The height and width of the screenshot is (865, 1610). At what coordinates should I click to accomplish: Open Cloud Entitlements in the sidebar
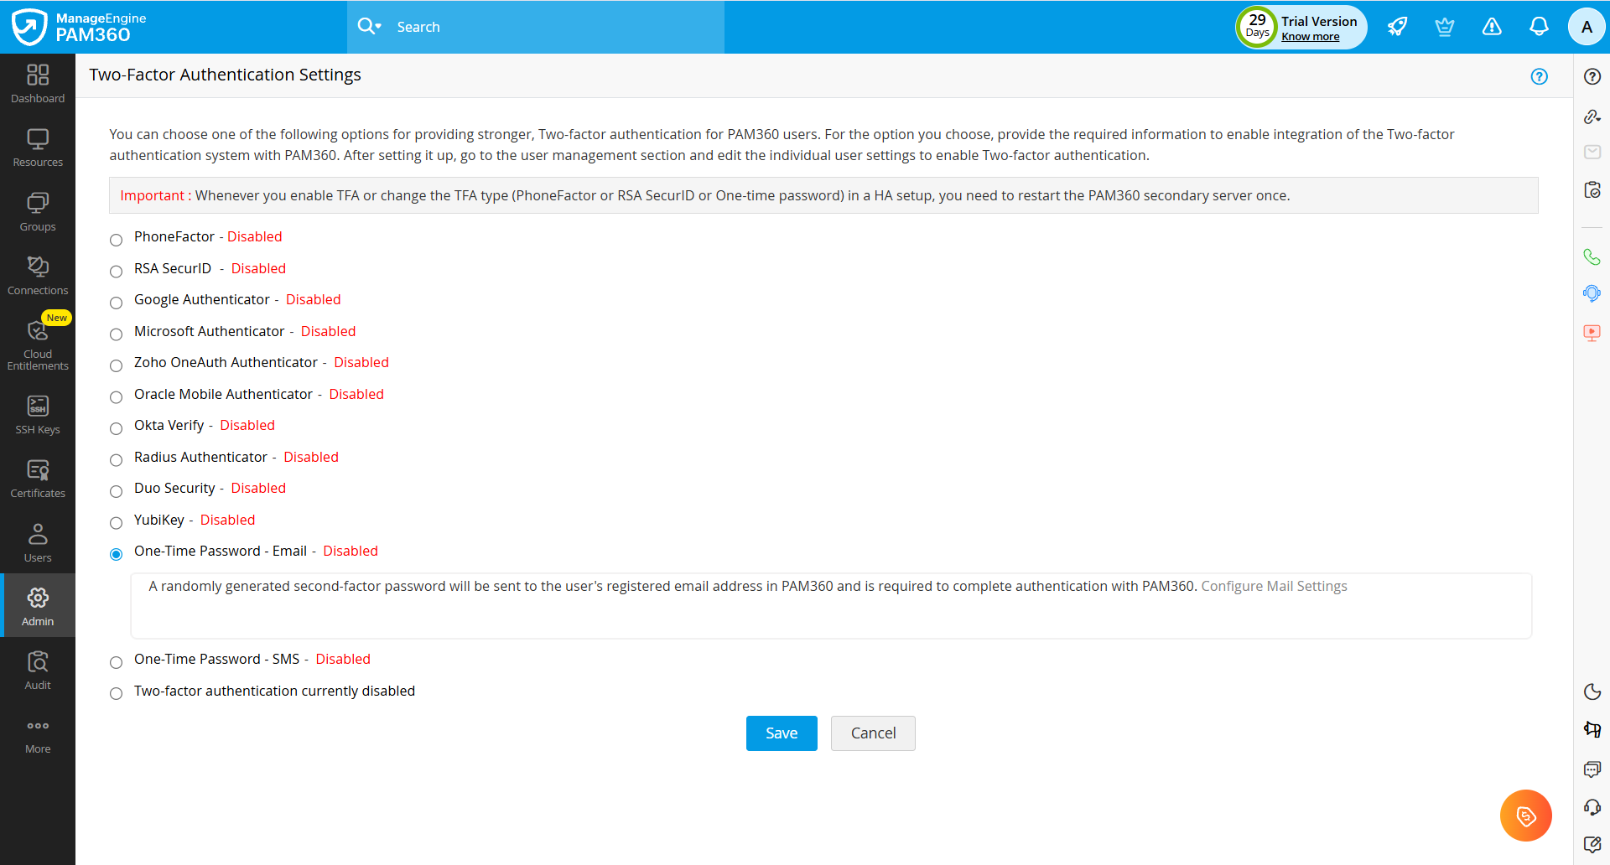coord(38,344)
